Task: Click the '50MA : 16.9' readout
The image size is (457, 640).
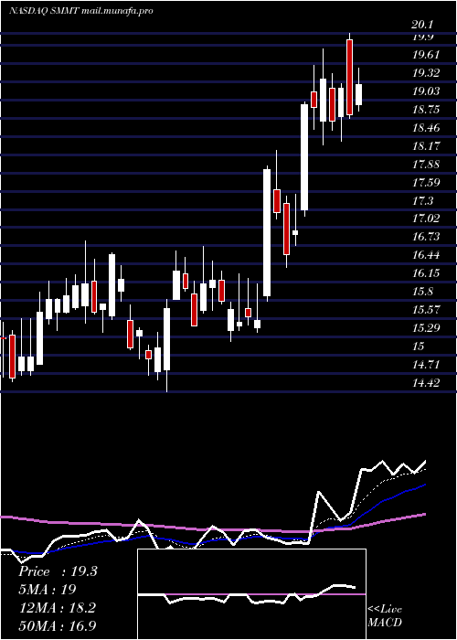Action: (x=58, y=625)
